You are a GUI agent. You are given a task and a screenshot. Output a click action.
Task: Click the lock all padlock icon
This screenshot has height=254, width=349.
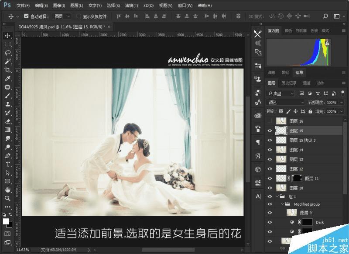click(310, 111)
